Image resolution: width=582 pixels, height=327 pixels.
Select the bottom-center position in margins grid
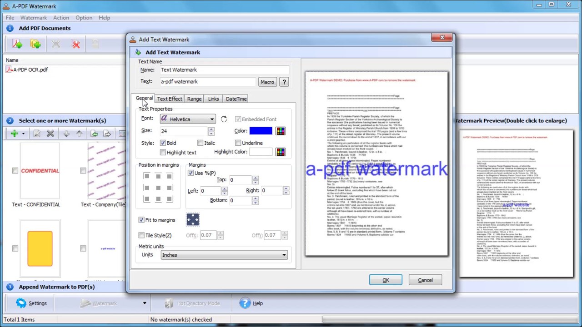[x=158, y=199]
